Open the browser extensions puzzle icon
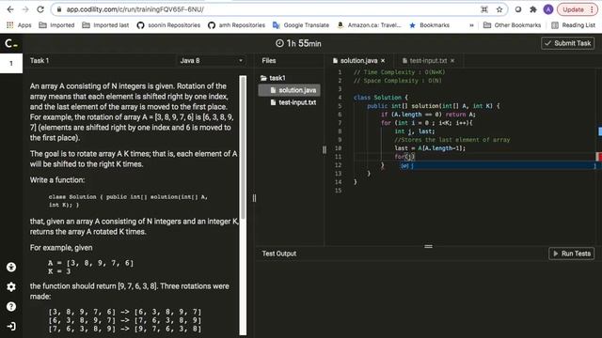 click(533, 9)
